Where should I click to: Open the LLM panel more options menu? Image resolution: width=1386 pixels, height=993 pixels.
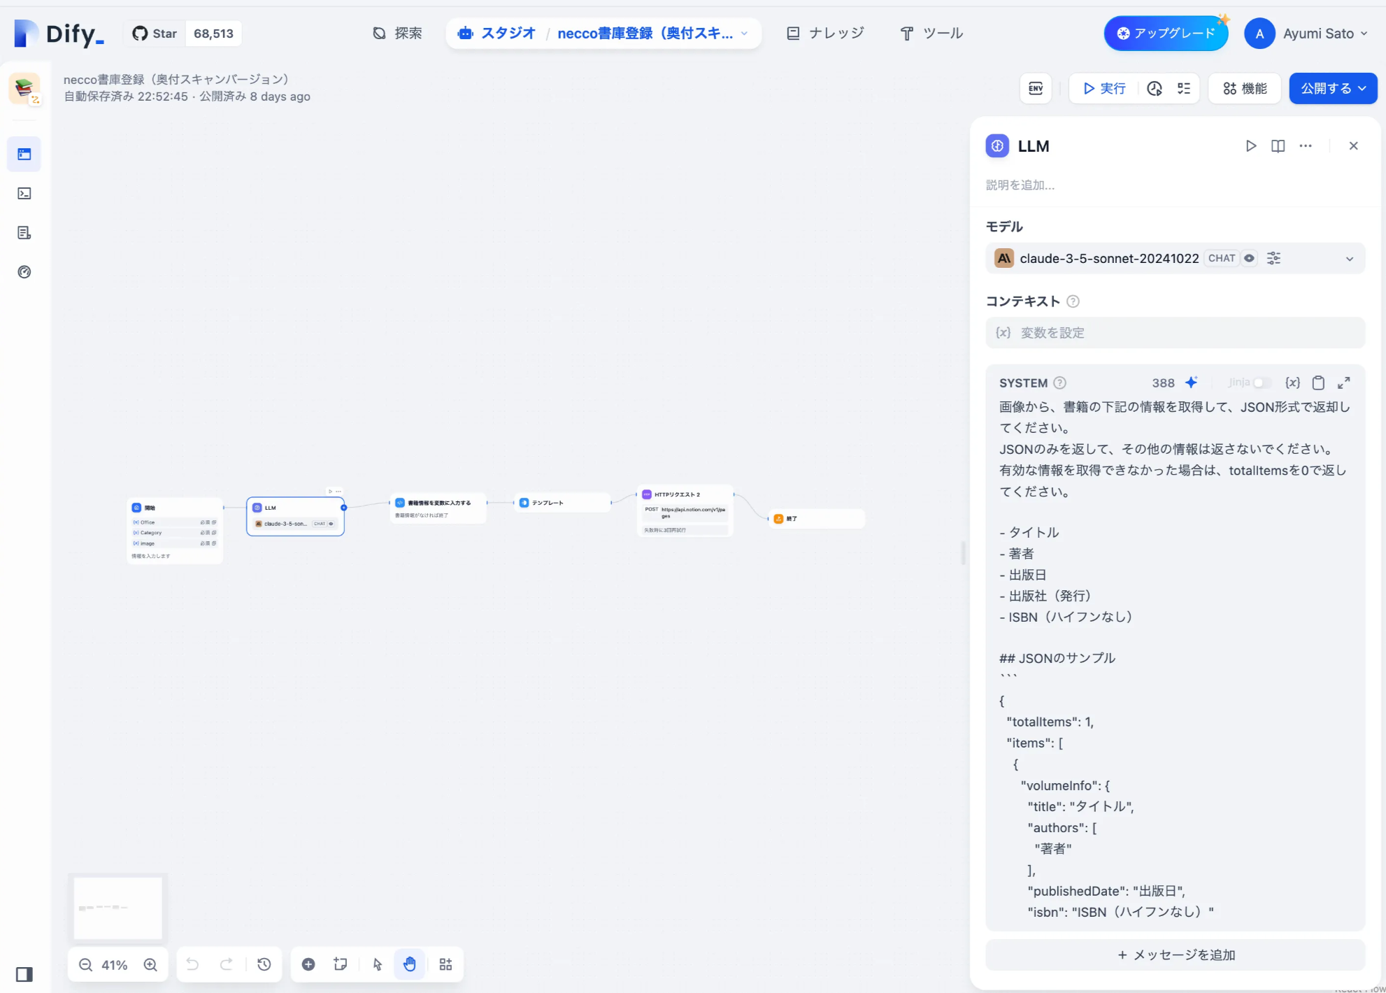click(1306, 146)
